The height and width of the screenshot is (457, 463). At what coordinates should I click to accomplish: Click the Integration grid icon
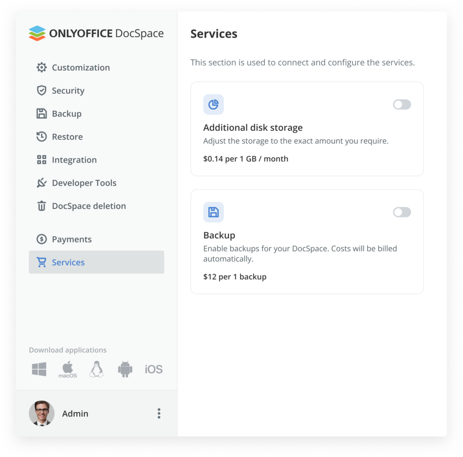(x=42, y=160)
